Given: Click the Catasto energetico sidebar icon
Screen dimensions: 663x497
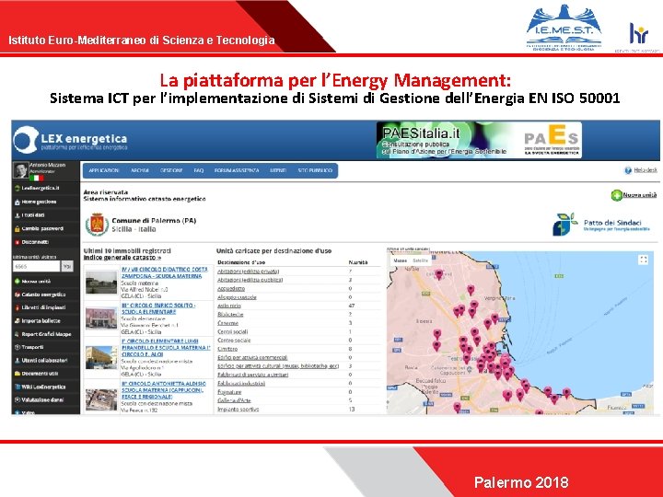Looking at the screenshot, I should click(x=17, y=295).
